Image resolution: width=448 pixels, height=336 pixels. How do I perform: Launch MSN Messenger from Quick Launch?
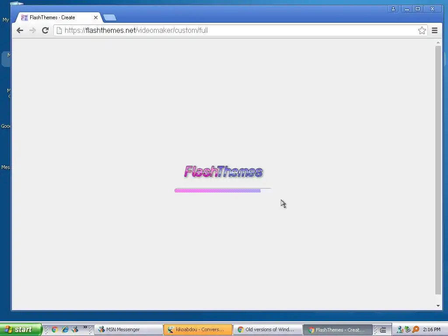75,329
